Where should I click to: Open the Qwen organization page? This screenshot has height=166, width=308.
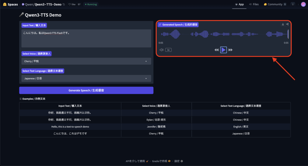click(x=29, y=4)
